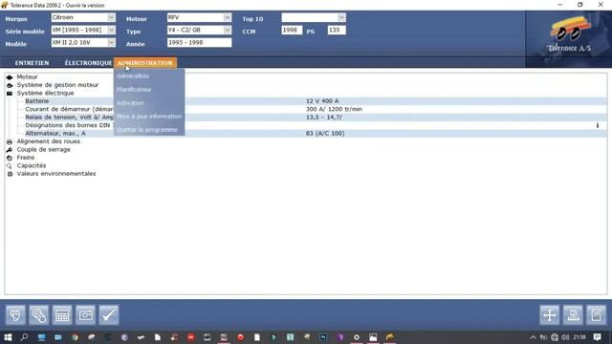Viewport: 612px width, 344px height.
Task: Open the calculator tool icon
Action: click(62, 314)
